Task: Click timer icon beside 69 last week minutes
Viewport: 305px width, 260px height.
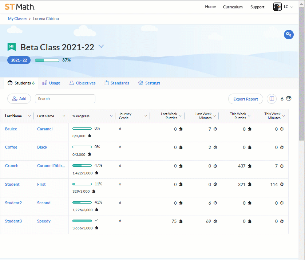Action: pyautogui.click(x=215, y=221)
